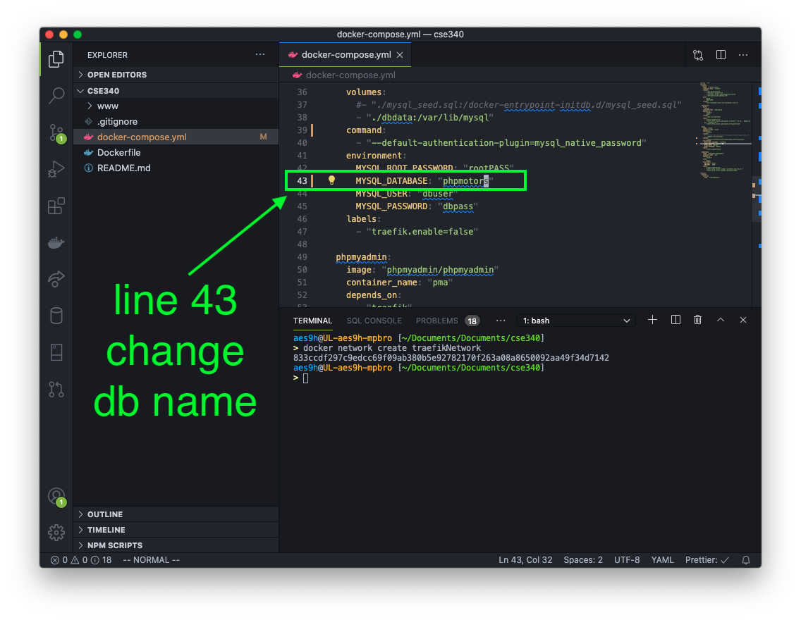The height and width of the screenshot is (620, 801).
Task: Open the Accounts menu icon
Action: 56,497
